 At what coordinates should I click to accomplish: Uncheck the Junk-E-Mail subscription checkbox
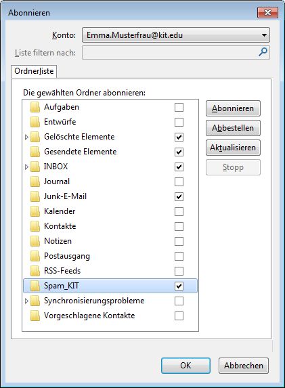tap(179, 197)
